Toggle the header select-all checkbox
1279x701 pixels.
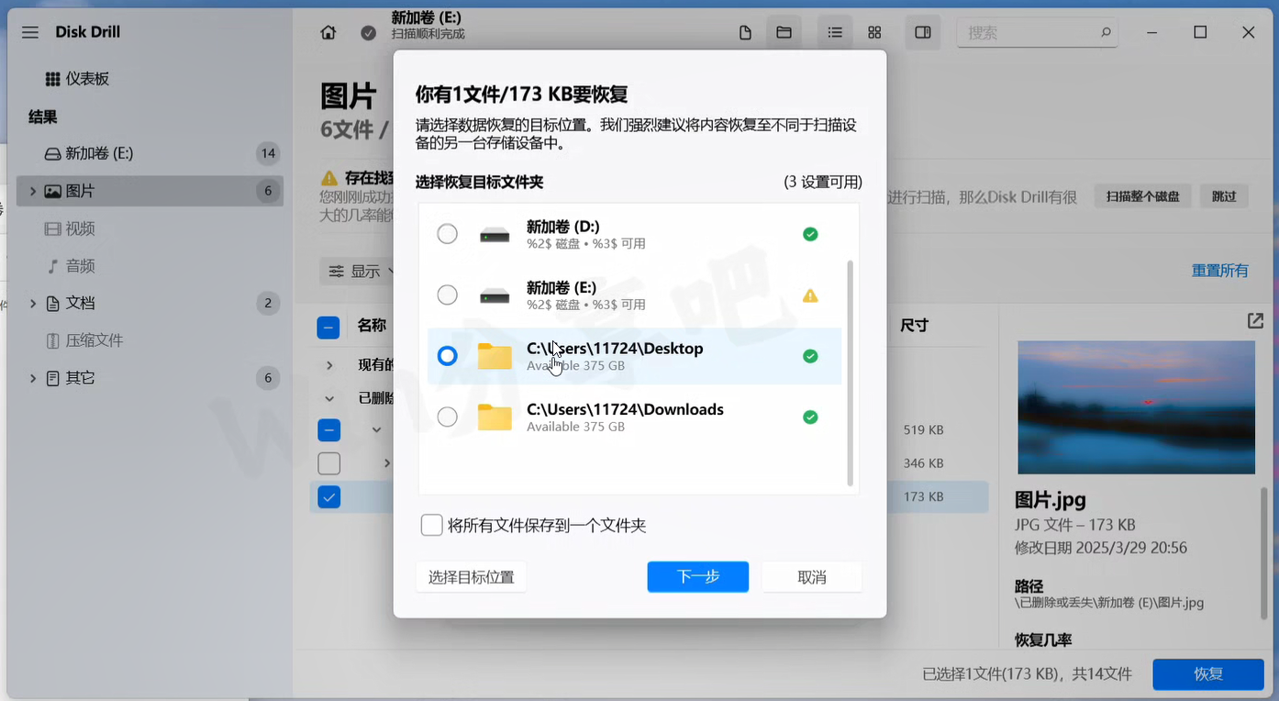(328, 328)
